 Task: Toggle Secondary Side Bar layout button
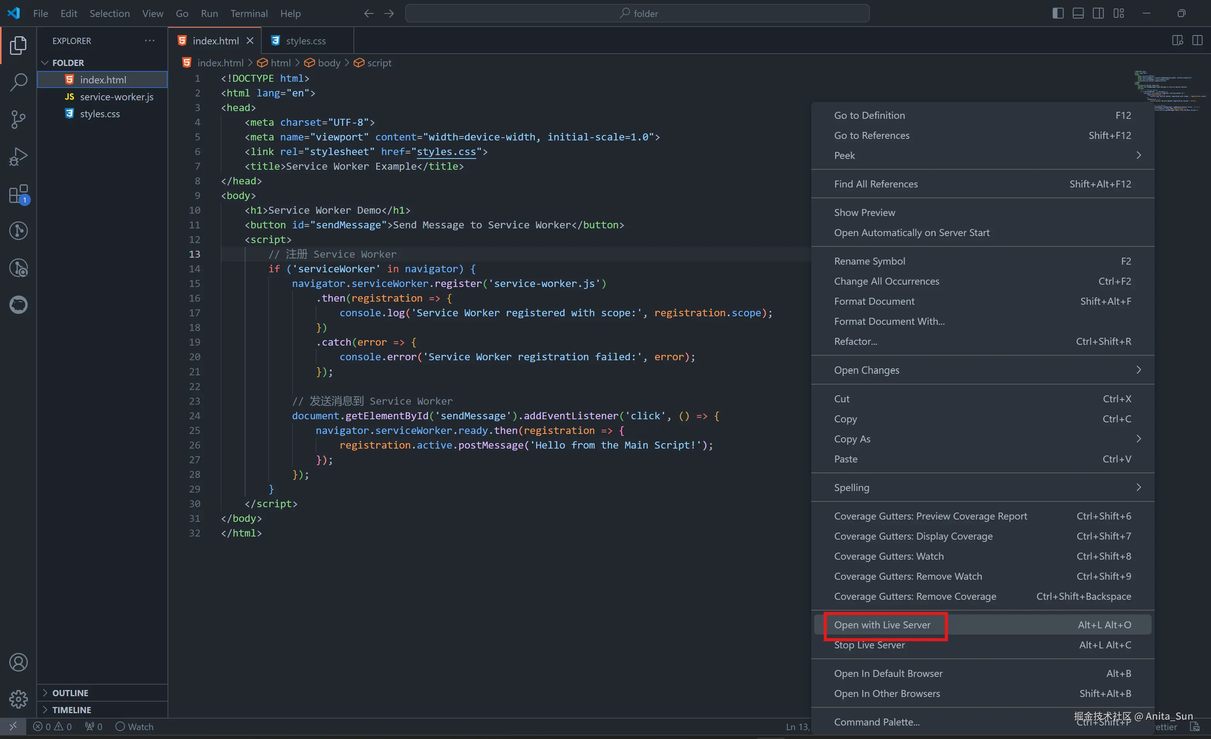(x=1098, y=13)
